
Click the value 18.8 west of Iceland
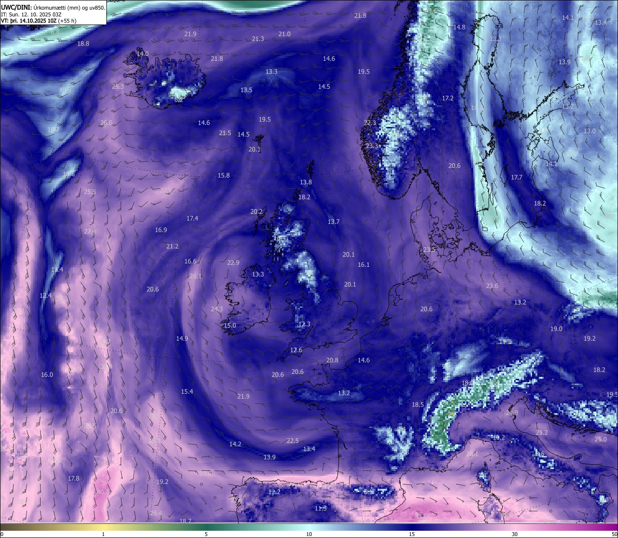(x=83, y=43)
